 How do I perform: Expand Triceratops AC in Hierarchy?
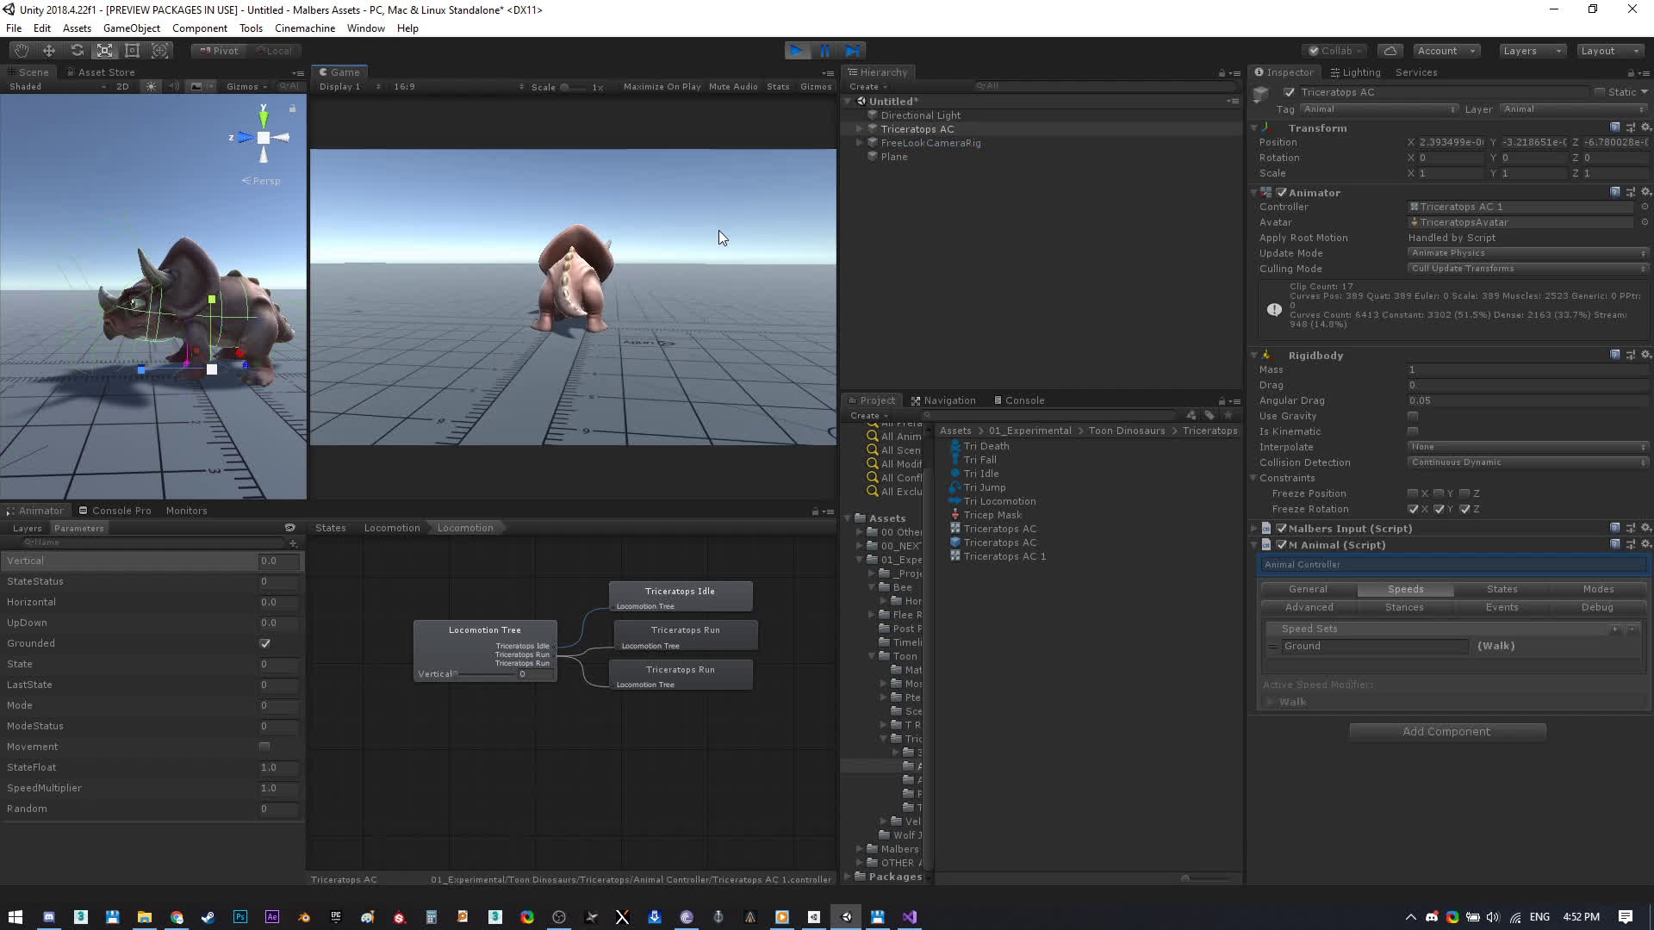pos(859,129)
